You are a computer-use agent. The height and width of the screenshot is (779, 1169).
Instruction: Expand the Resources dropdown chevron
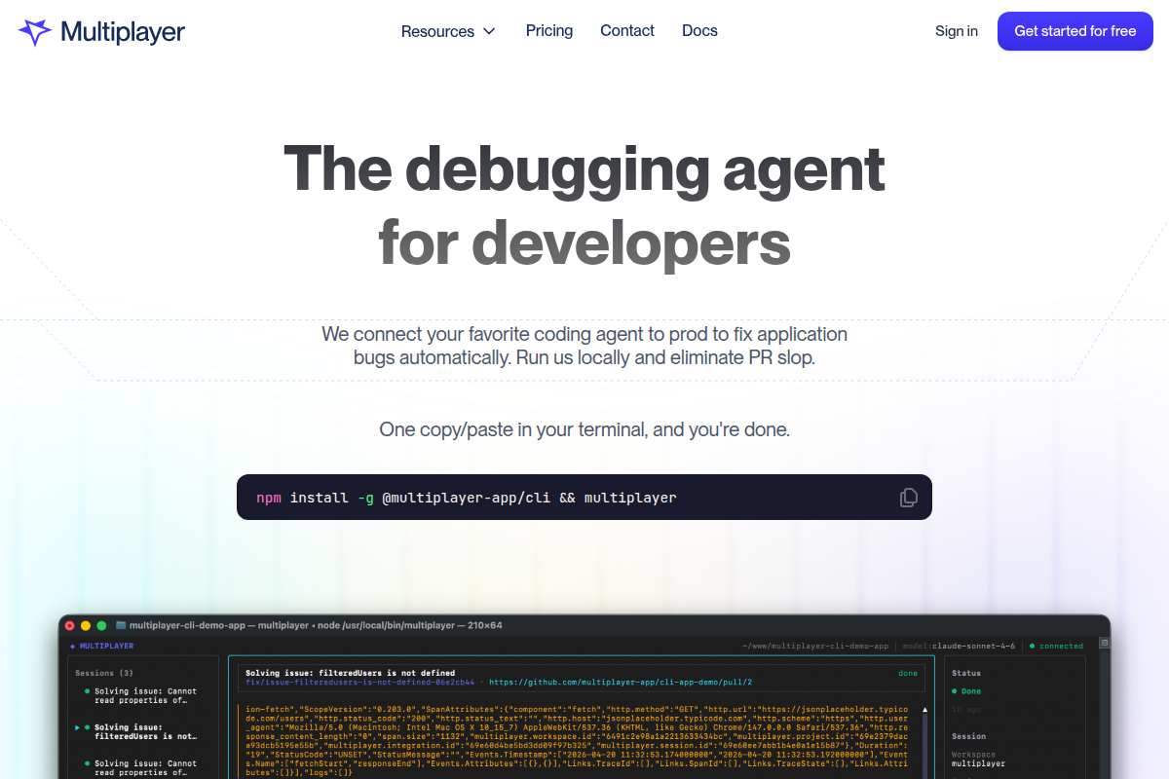(489, 31)
